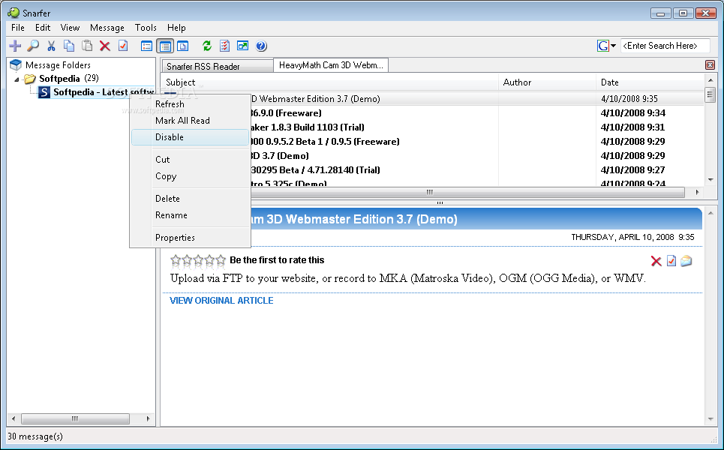Viewport: 724px width, 450px height.
Task: Open the Help menu
Action: (176, 28)
